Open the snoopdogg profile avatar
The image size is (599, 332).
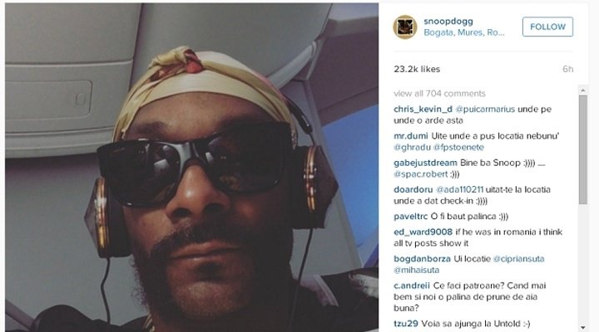point(405,27)
